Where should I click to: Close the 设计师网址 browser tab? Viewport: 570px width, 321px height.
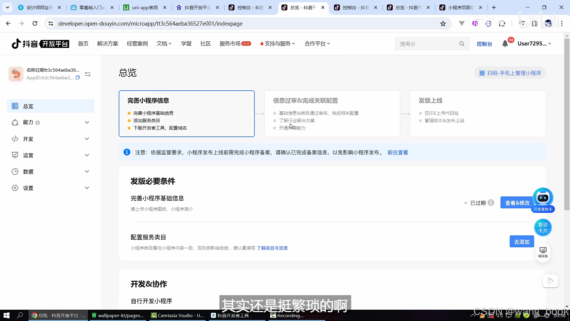click(x=59, y=7)
